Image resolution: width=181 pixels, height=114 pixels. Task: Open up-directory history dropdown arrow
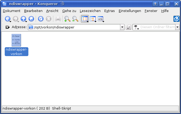[x=26, y=22]
